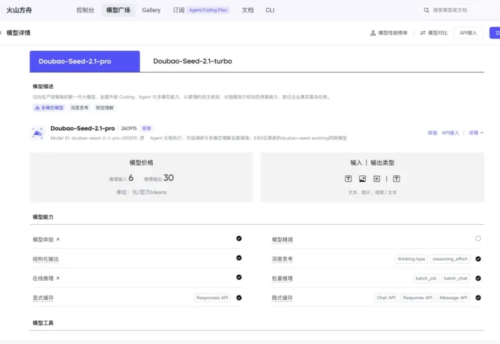This screenshot has height=344, width=500.
Task: Click the 多模态模型 tag
Action: [x=49, y=108]
